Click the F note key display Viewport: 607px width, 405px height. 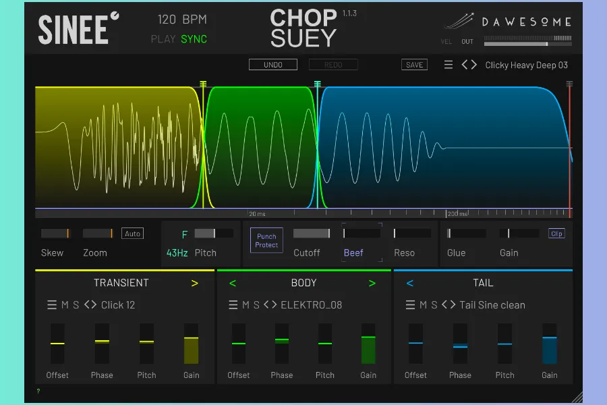185,234
